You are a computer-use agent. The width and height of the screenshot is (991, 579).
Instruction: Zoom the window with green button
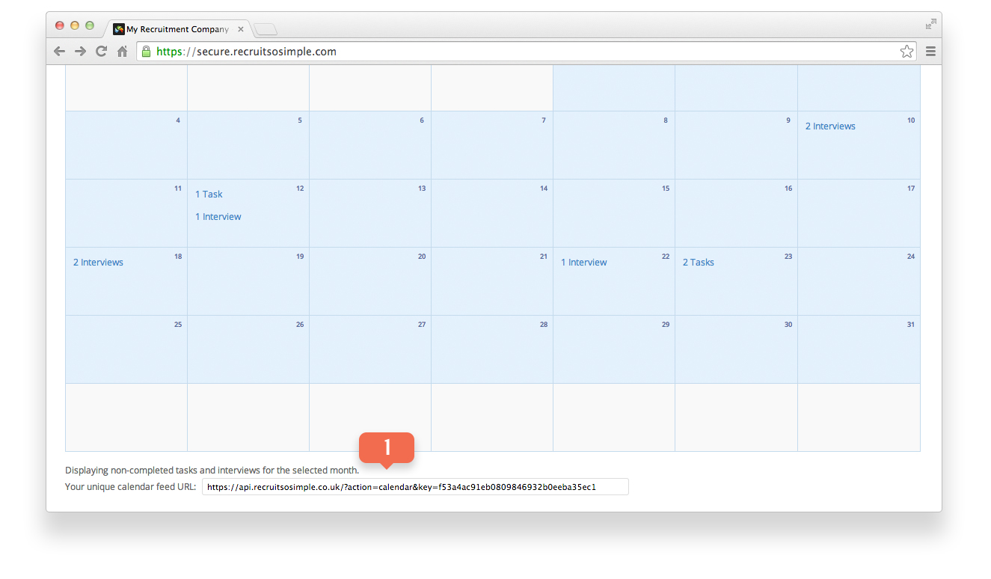point(90,25)
